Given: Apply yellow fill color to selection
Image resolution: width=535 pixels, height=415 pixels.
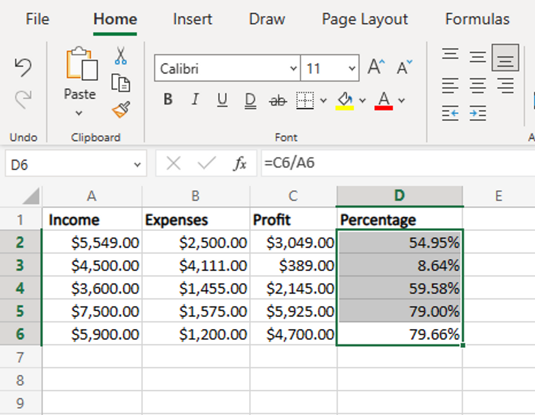Looking at the screenshot, I should [345, 99].
